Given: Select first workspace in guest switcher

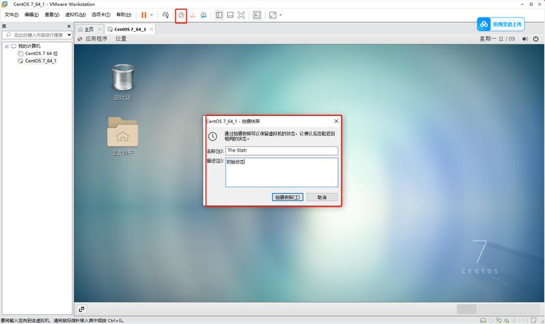Looking at the screenshot, I should (x=466, y=309).
